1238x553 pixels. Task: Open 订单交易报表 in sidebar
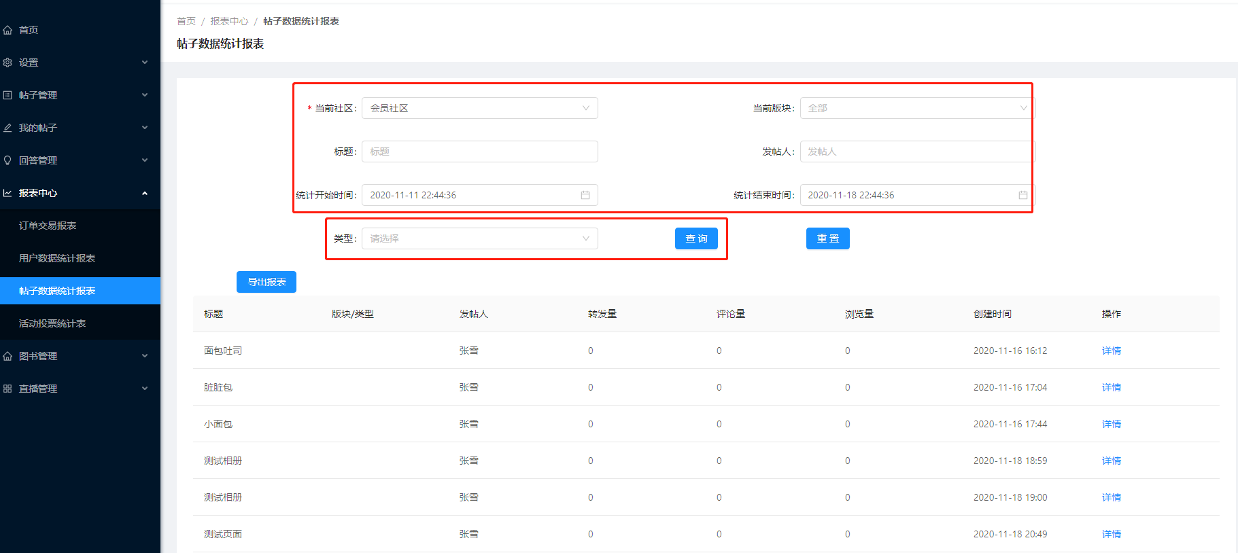tap(80, 226)
